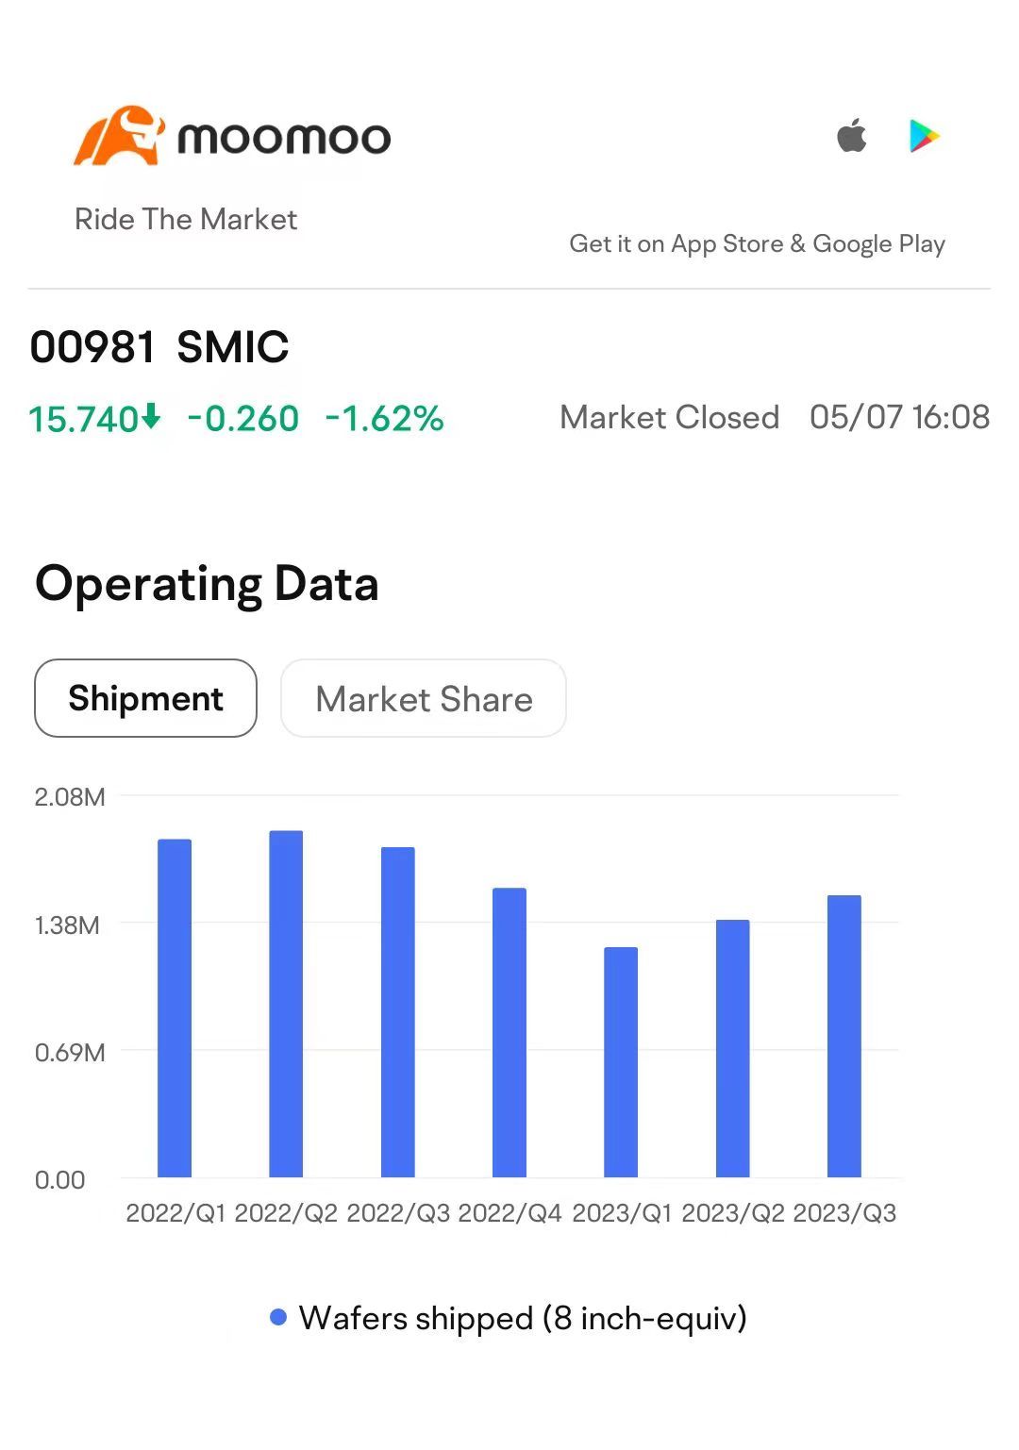This screenshot has width=1019, height=1450.
Task: Click the 15.740 stock price
Action: pos(85,418)
